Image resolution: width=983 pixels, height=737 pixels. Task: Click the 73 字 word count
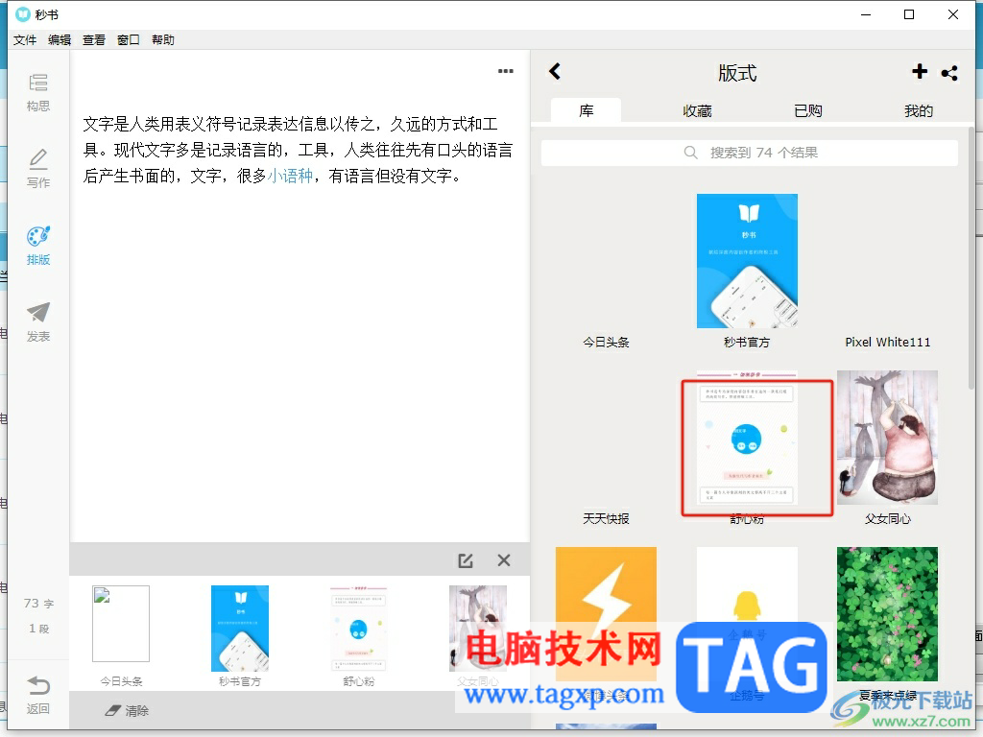pos(38,604)
